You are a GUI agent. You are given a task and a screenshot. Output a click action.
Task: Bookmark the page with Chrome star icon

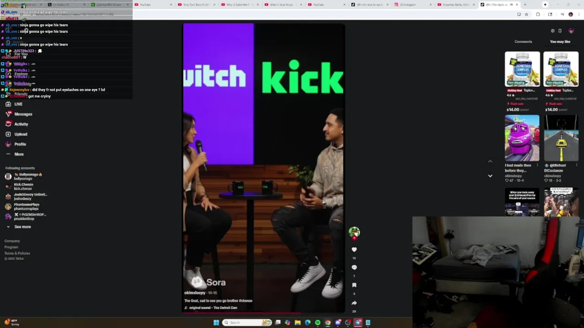(527, 14)
